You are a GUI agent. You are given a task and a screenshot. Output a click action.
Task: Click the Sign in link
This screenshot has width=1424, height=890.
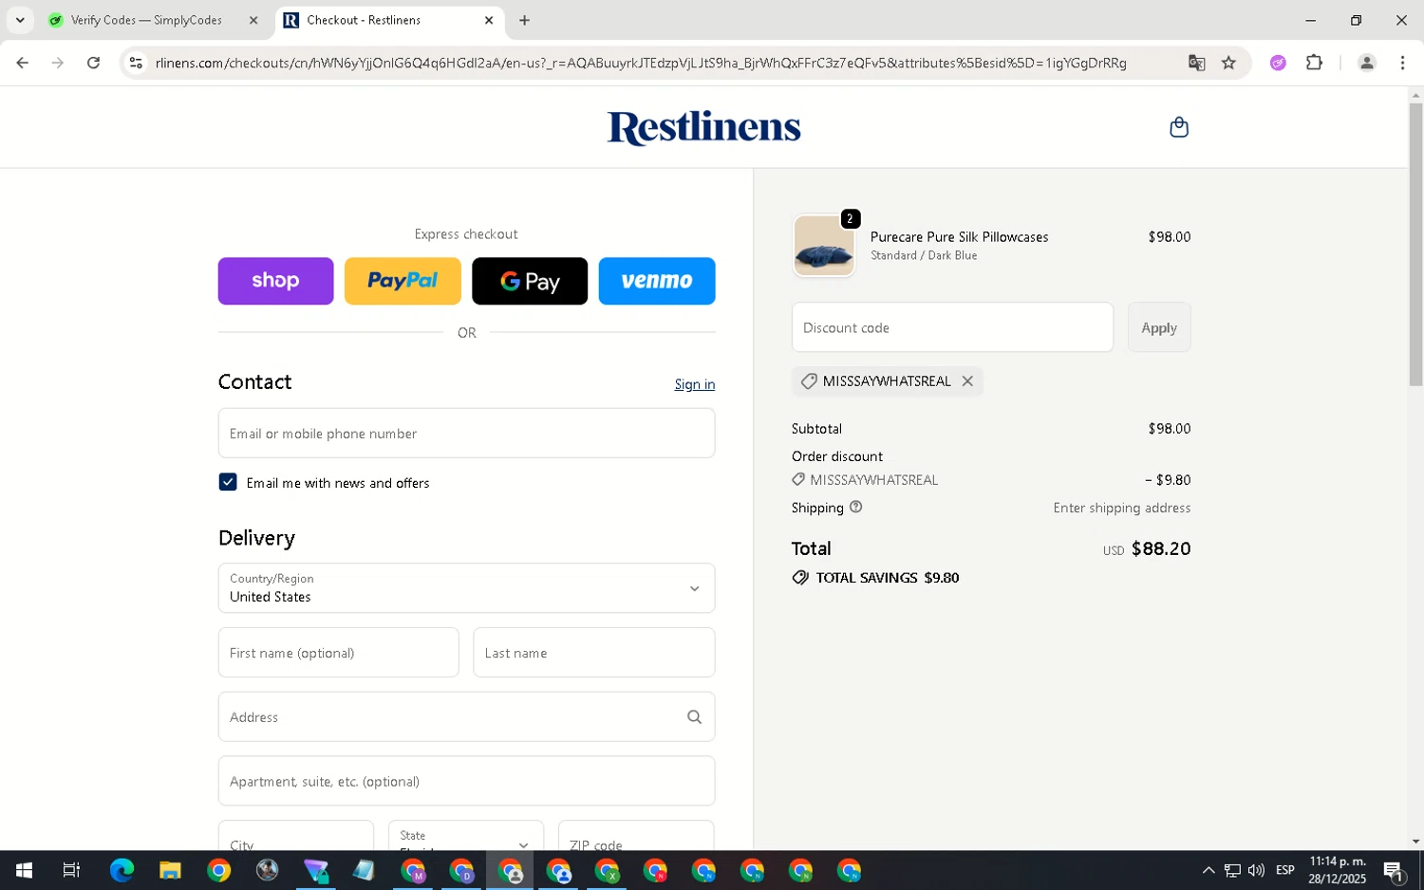695,384
